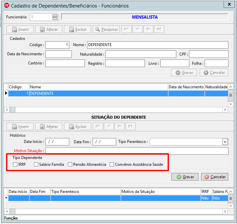The height and width of the screenshot is (224, 237).
Task: Open the Funcionário lookup ellipsis button
Action: [55, 17]
